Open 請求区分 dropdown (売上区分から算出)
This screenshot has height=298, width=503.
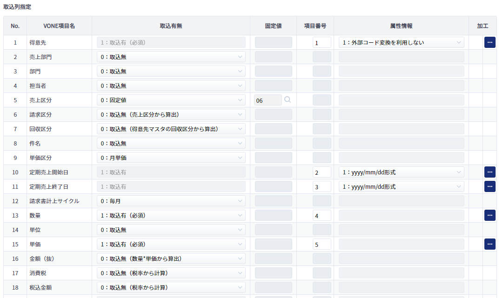tap(171, 114)
